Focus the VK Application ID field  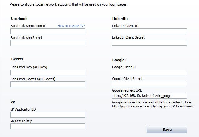(x=48, y=115)
